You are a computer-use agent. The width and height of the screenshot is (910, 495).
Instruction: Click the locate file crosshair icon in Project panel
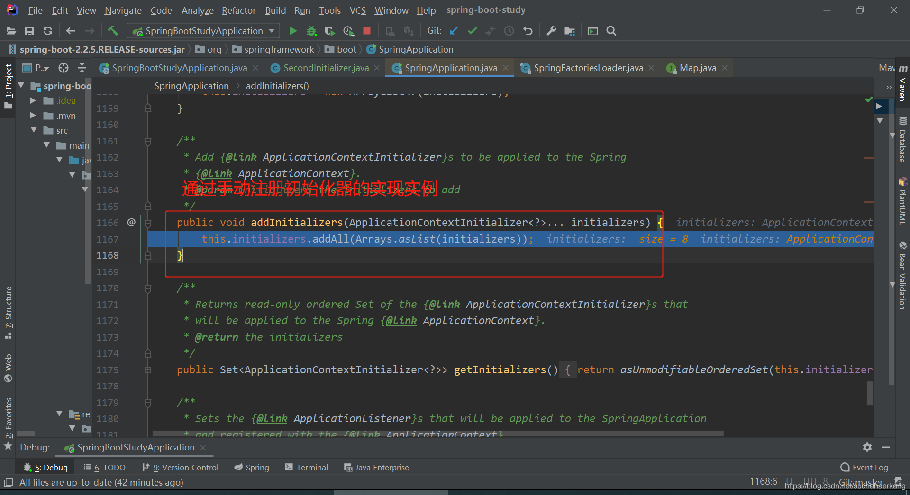click(x=64, y=68)
